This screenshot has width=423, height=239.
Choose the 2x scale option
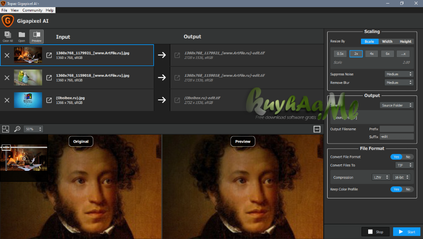356,54
